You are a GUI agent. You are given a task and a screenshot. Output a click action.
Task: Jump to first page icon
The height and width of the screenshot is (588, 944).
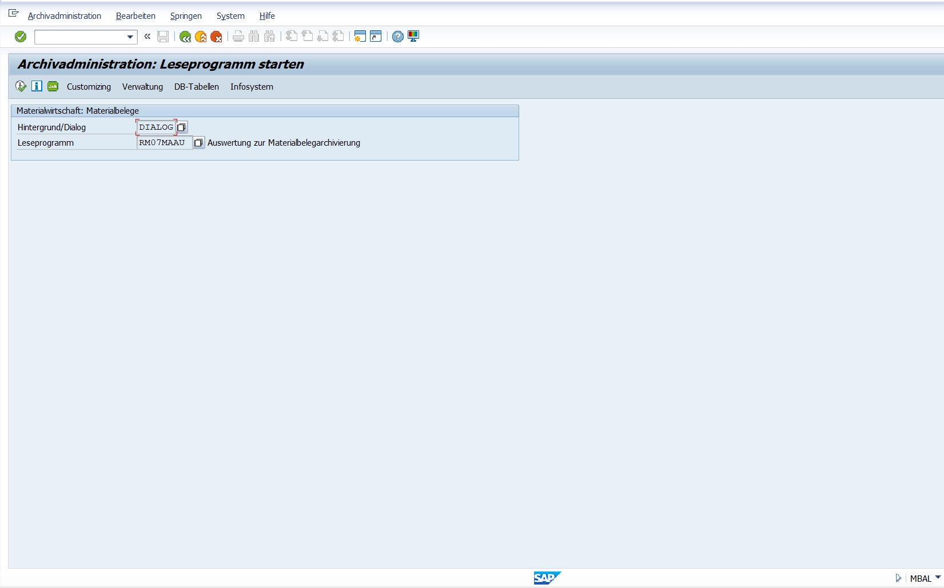point(292,37)
